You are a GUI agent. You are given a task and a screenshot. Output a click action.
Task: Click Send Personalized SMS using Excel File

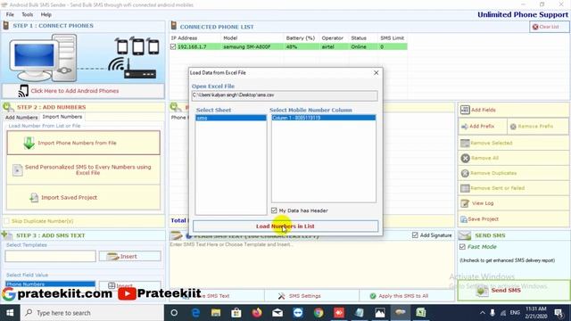(83, 169)
